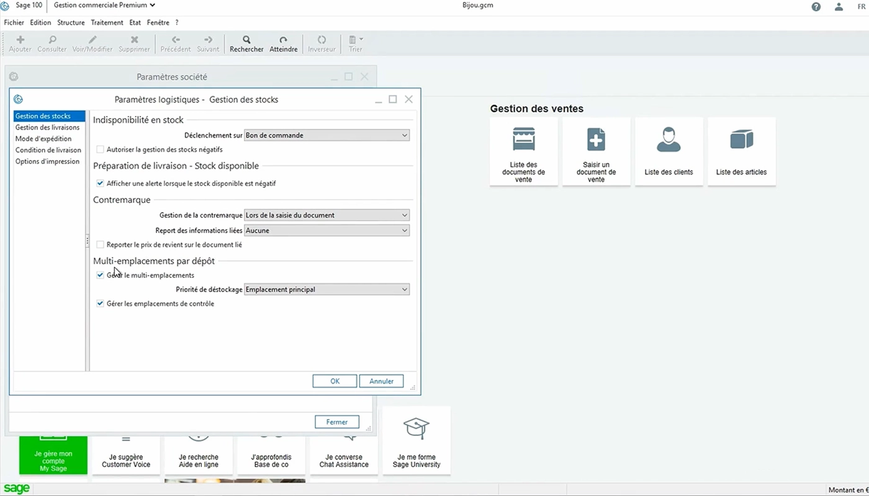This screenshot has width=869, height=496.
Task: Open Liste des clients tile
Action: [669, 151]
